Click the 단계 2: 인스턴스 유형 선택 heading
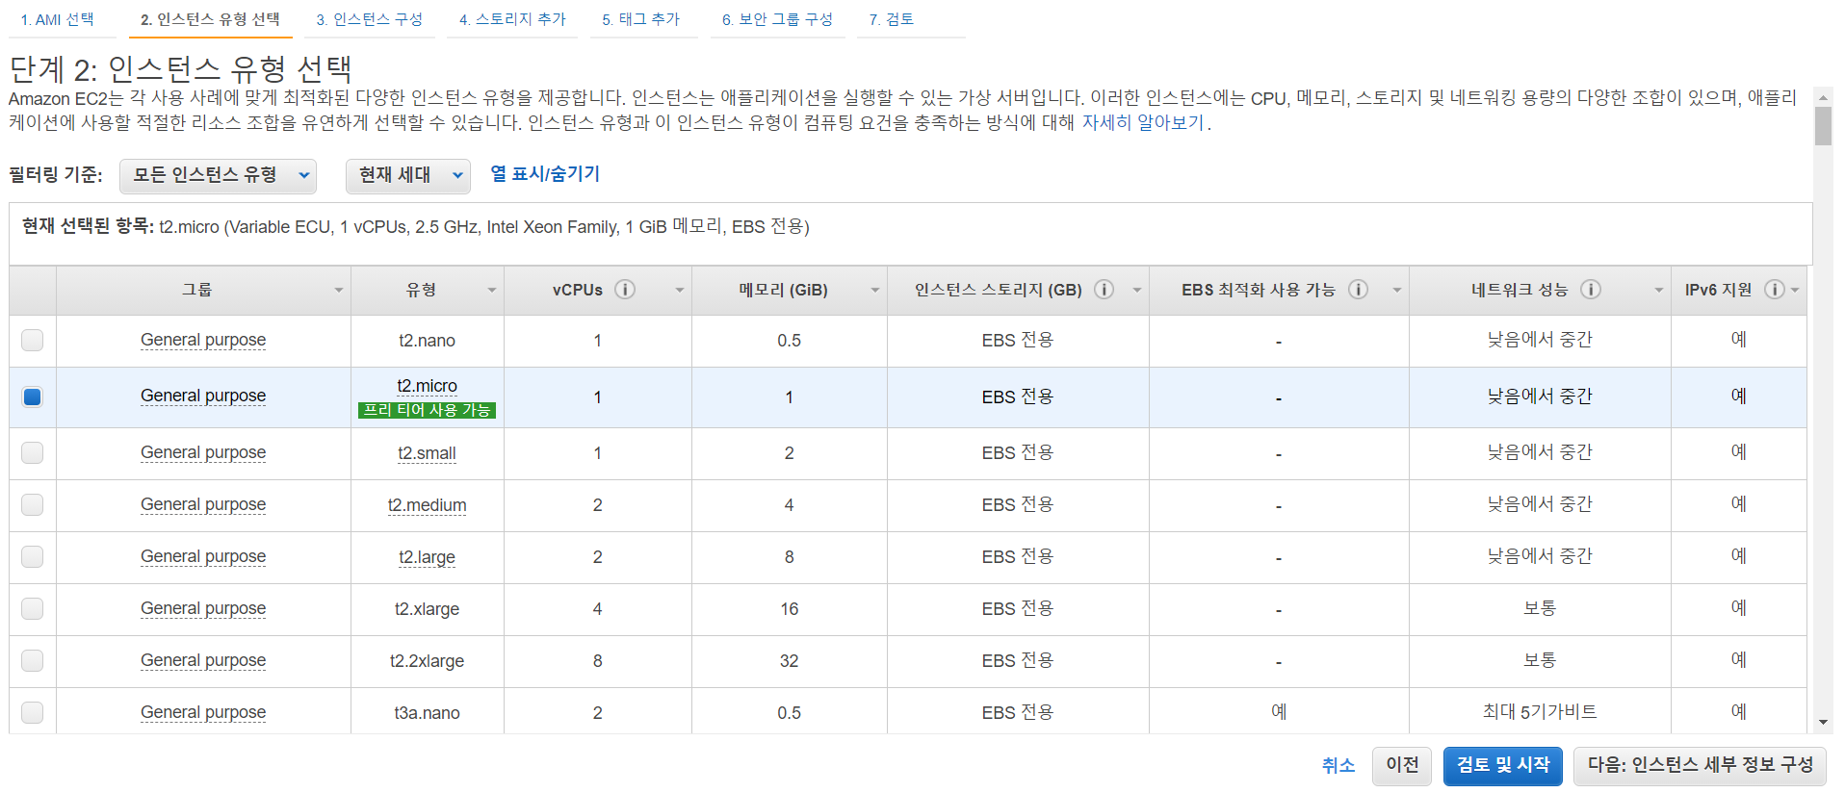 click(x=180, y=69)
